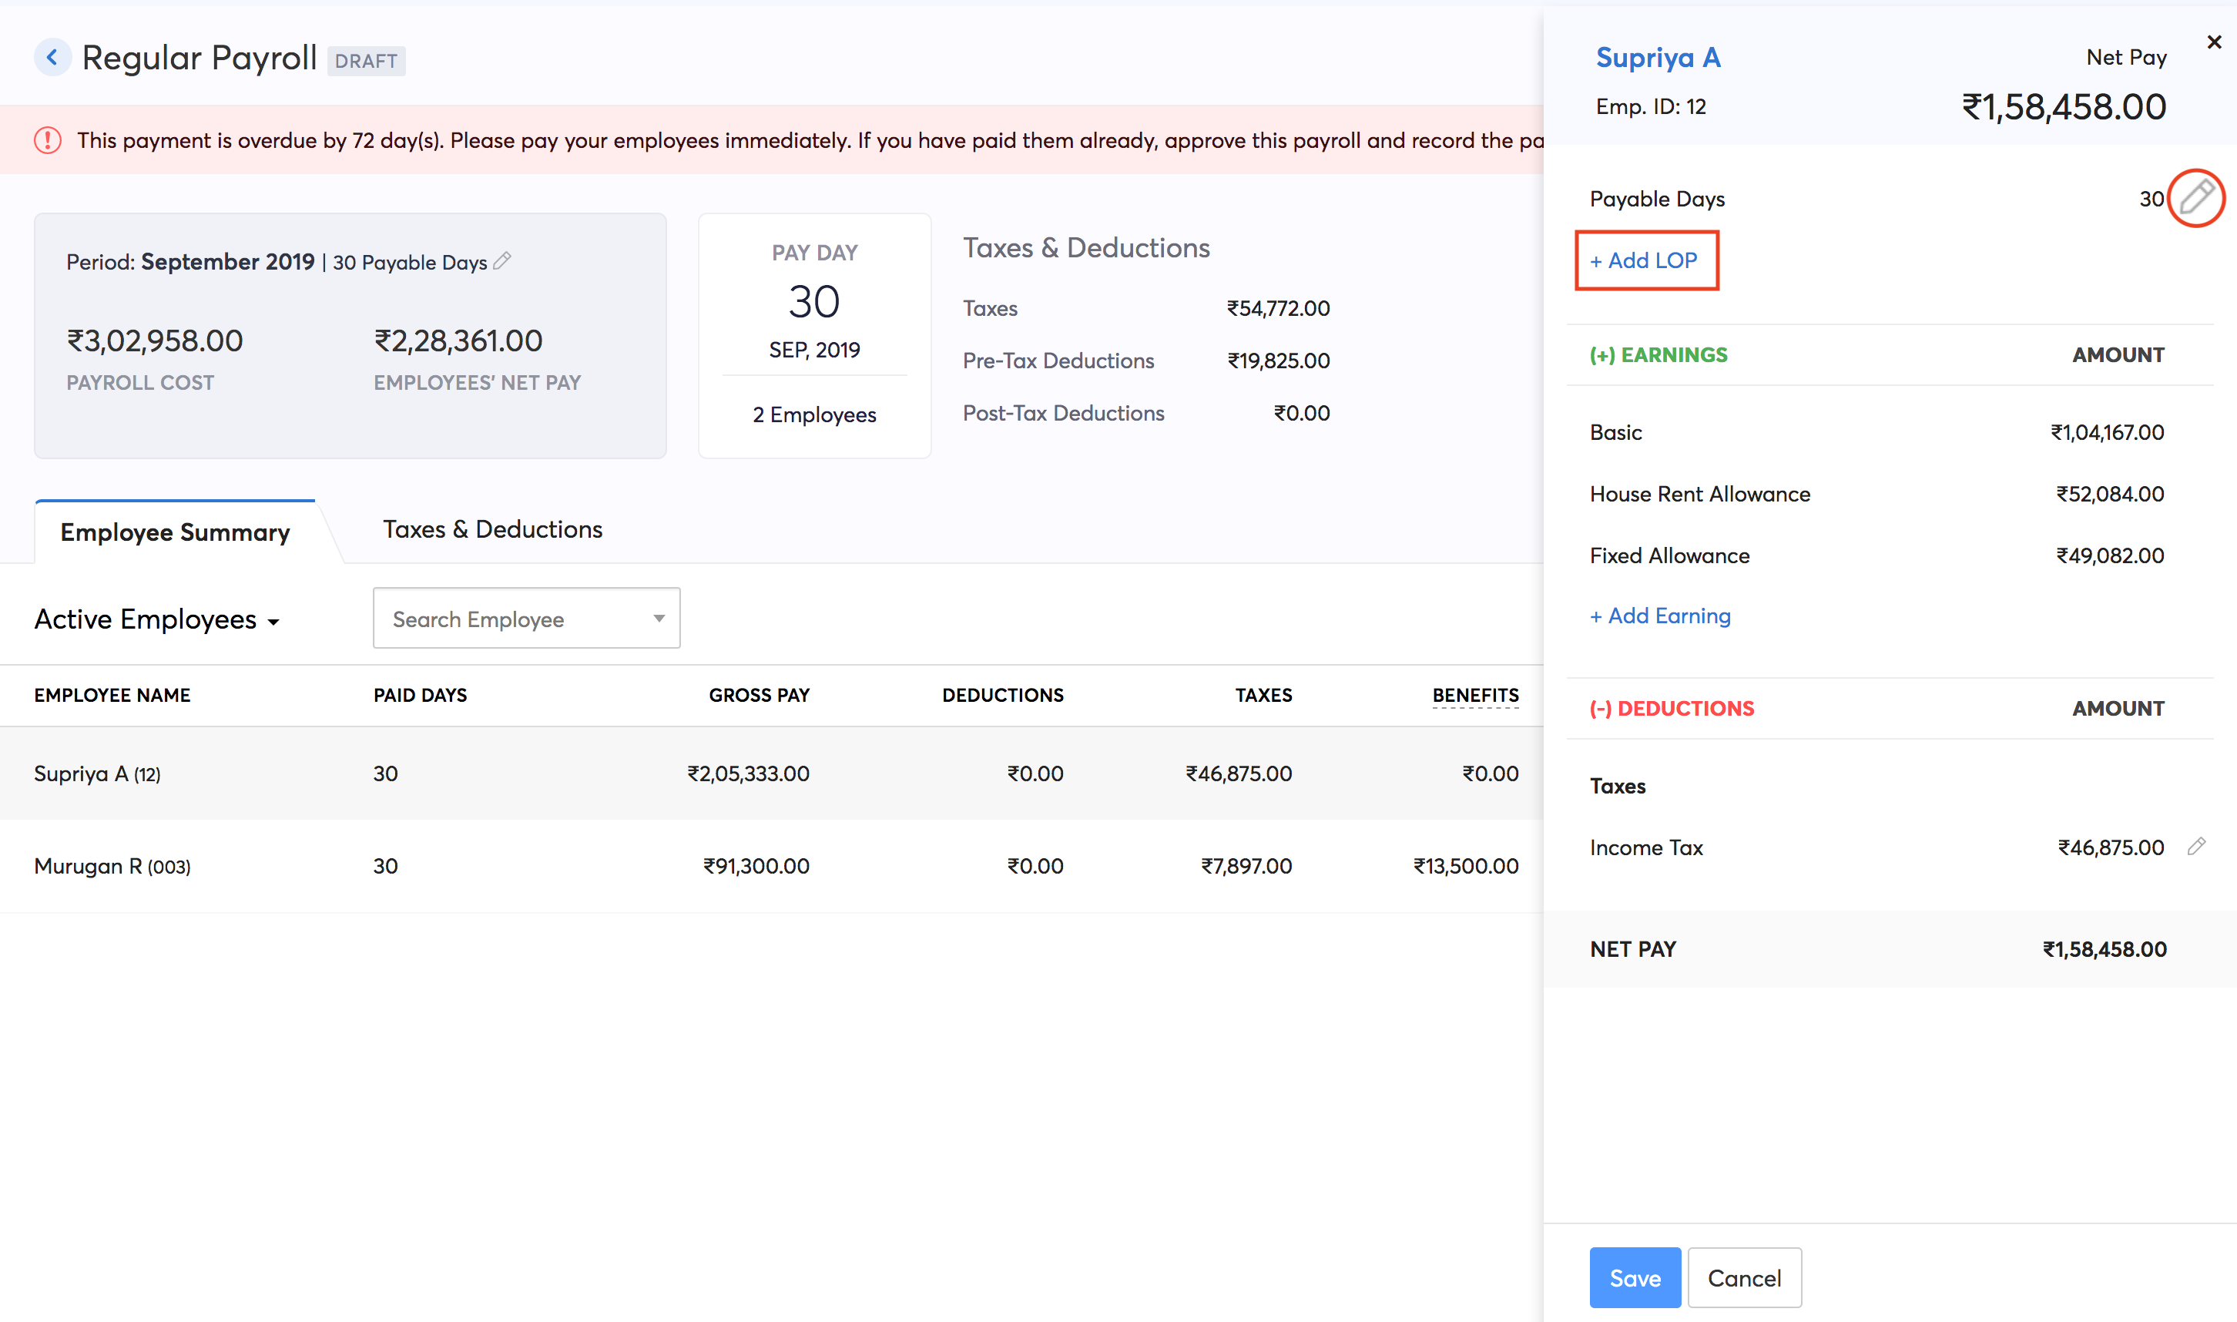Open Supriya A employee row
Image resolution: width=2237 pixels, height=1322 pixels.
[x=97, y=773]
